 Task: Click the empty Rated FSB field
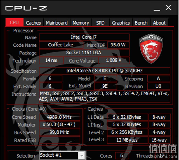click(x=59, y=140)
